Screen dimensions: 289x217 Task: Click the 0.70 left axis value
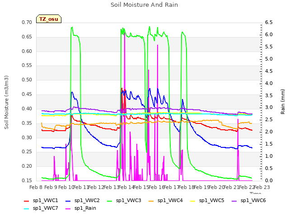point(27,23)
